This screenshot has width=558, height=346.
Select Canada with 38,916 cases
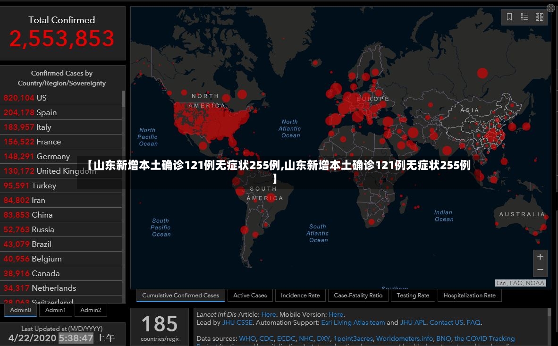pyautogui.click(x=61, y=273)
